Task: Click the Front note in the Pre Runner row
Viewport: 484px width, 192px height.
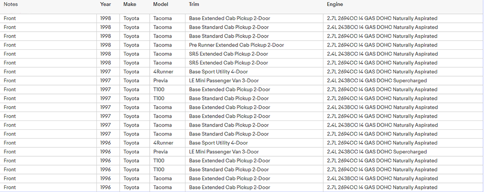Action: pos(10,45)
